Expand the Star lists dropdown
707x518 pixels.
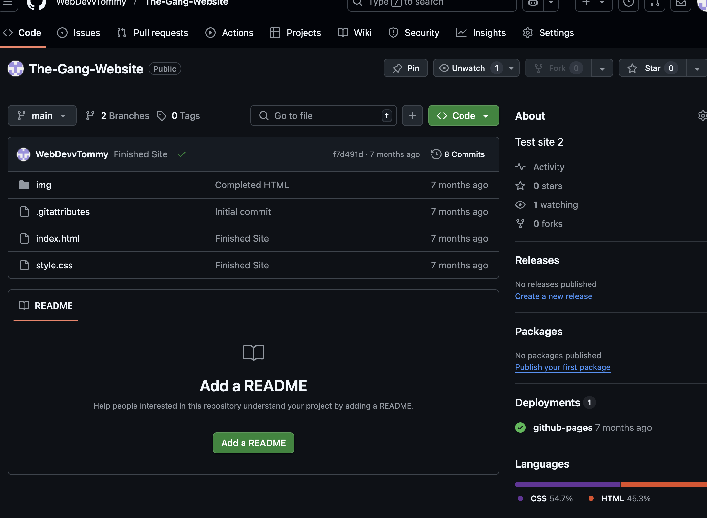[697, 68]
